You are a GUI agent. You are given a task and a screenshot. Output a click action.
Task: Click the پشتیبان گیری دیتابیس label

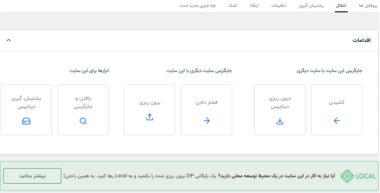(26, 103)
